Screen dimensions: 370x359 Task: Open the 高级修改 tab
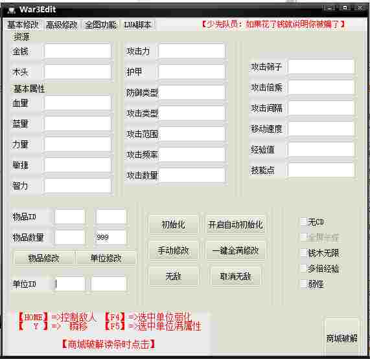coord(62,25)
